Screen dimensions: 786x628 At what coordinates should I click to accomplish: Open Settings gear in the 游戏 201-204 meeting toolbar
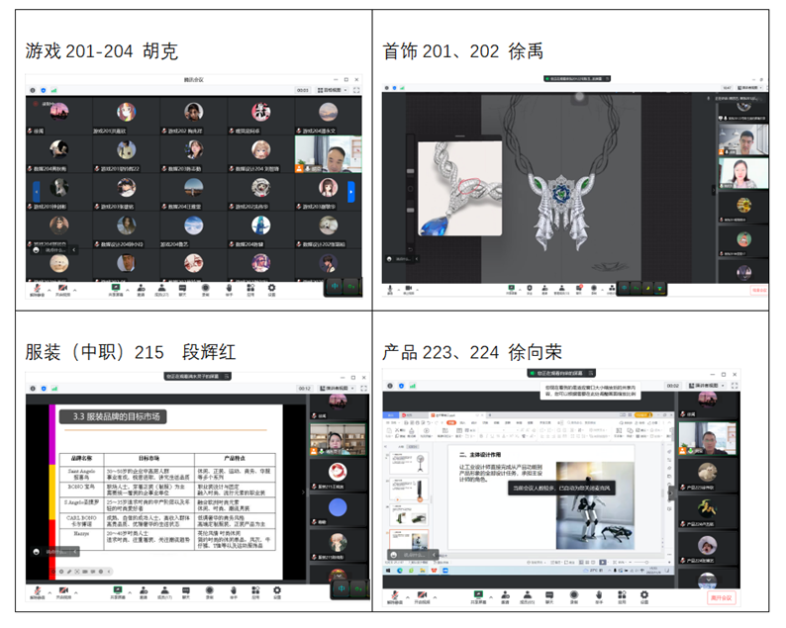coord(274,290)
